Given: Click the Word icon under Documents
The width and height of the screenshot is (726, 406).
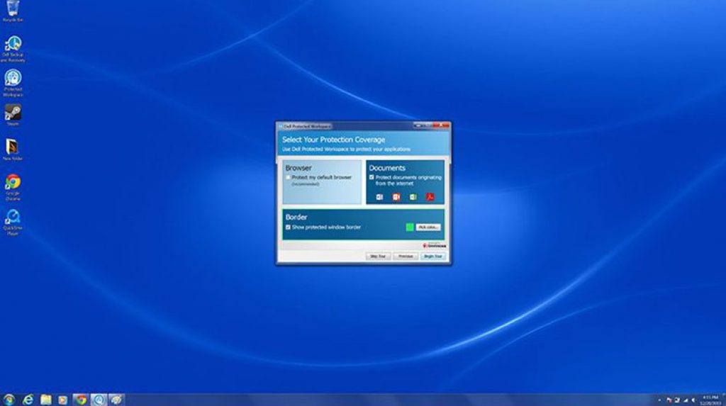Looking at the screenshot, I should point(379,197).
